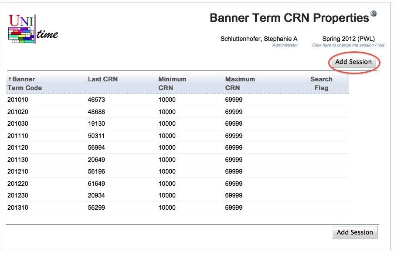Select Spring 2012 (PWL) session text
The image size is (394, 258).
(349, 39)
